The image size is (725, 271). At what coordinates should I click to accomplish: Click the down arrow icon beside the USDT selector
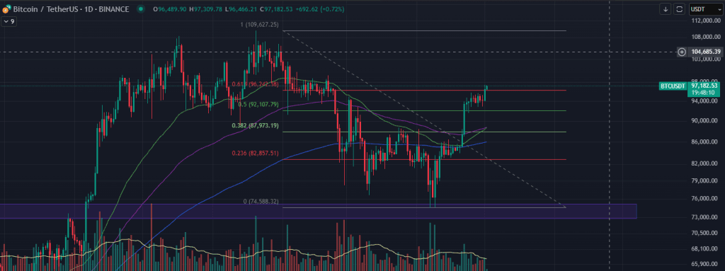click(x=666, y=8)
